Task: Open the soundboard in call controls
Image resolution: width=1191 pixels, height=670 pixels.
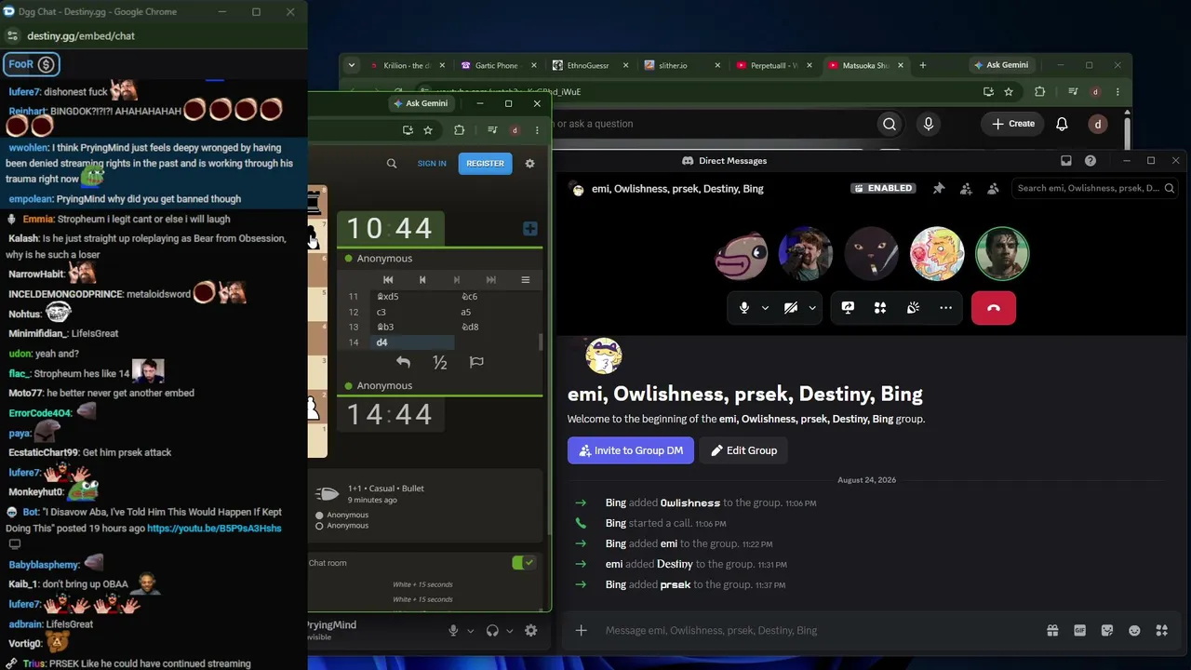Action: [x=913, y=308]
